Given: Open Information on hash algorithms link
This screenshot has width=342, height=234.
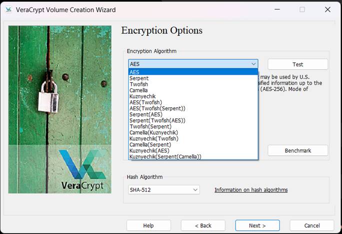Looking at the screenshot, I should (251, 190).
